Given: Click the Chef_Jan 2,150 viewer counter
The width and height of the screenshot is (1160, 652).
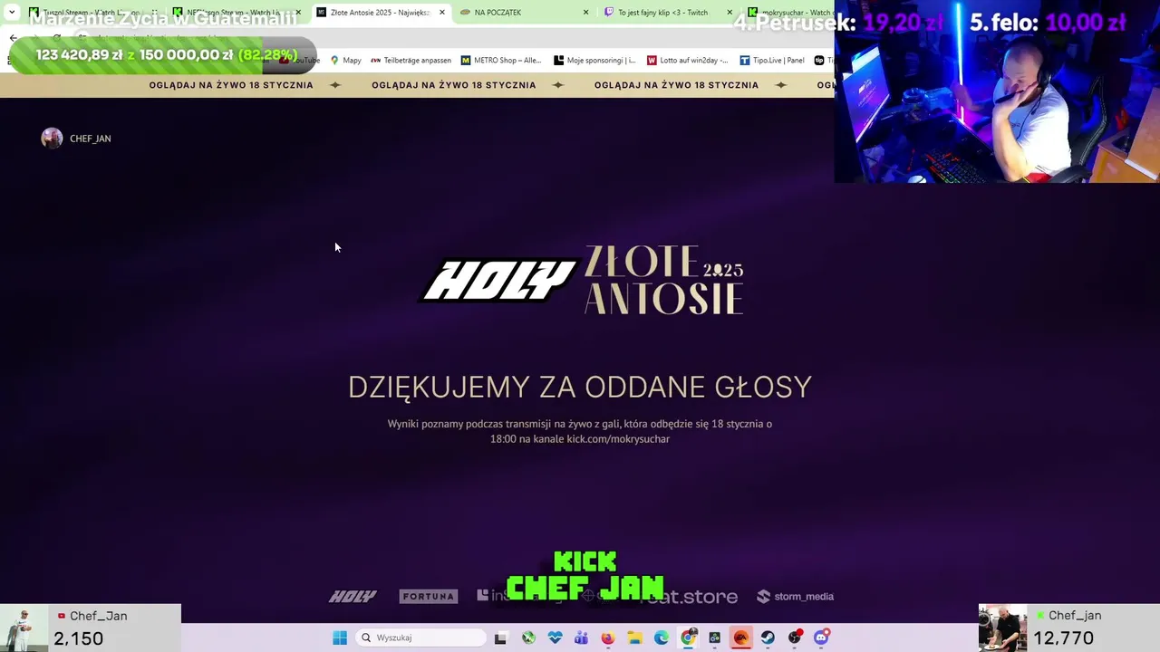Looking at the screenshot, I should 91,628.
